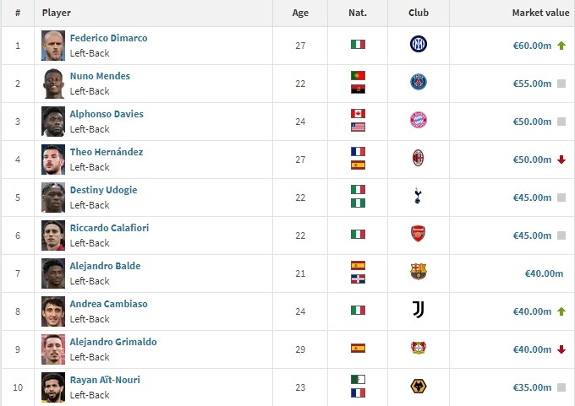Click Alphonso Davies' €50.00m market value
575x406 pixels.
[x=532, y=122]
